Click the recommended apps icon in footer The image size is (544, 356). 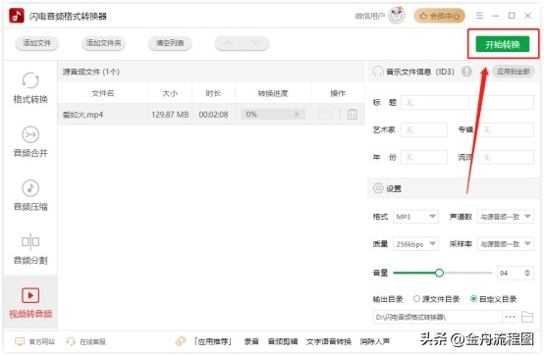181,341
